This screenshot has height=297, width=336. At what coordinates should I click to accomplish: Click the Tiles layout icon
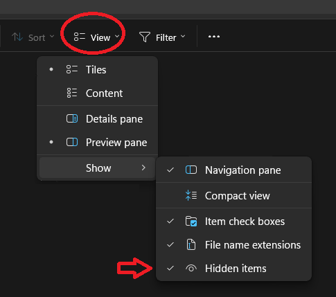(x=72, y=69)
